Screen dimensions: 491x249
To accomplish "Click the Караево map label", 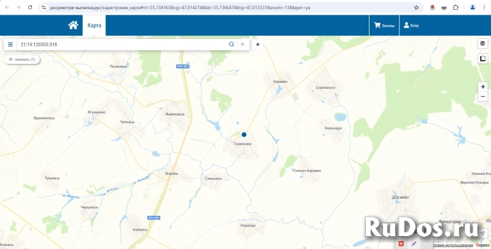I will pos(280,82).
